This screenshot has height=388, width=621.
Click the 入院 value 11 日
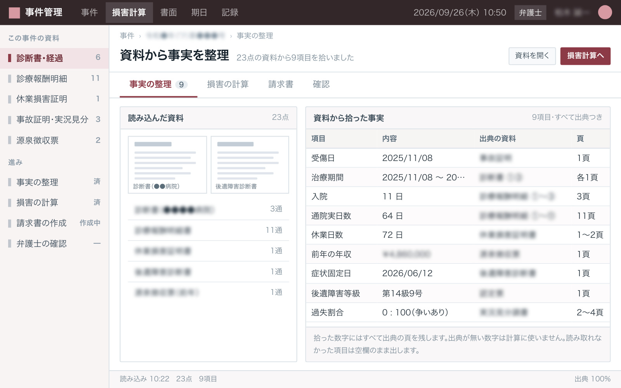pyautogui.click(x=392, y=196)
